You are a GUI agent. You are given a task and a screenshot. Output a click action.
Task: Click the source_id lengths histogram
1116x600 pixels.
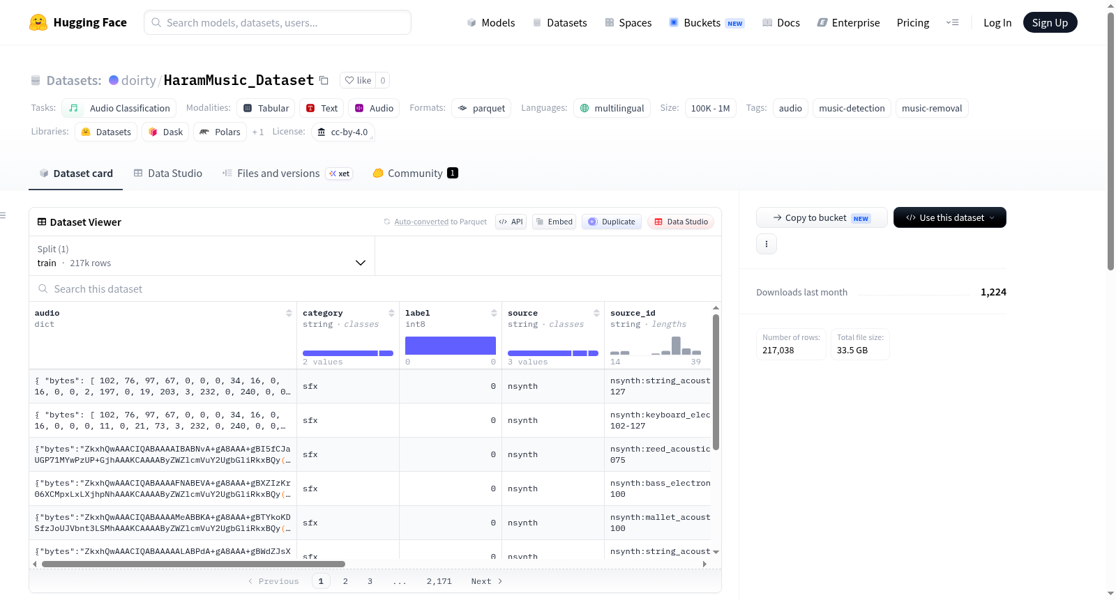(x=656, y=346)
